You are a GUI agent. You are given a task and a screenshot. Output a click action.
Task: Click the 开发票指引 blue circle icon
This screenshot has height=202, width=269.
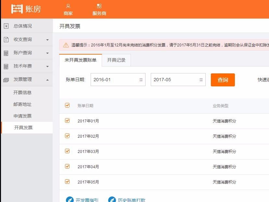(70, 199)
